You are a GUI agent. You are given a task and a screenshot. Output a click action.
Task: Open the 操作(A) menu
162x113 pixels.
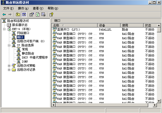(x=23, y=8)
